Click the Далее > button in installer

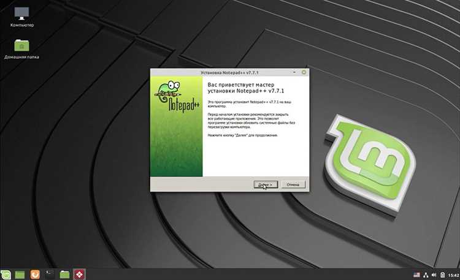266,184
